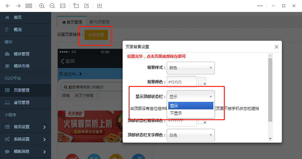Close the 页面背景设置 dialog
Image resolution: width=302 pixels, height=159 pixels.
tap(277, 47)
